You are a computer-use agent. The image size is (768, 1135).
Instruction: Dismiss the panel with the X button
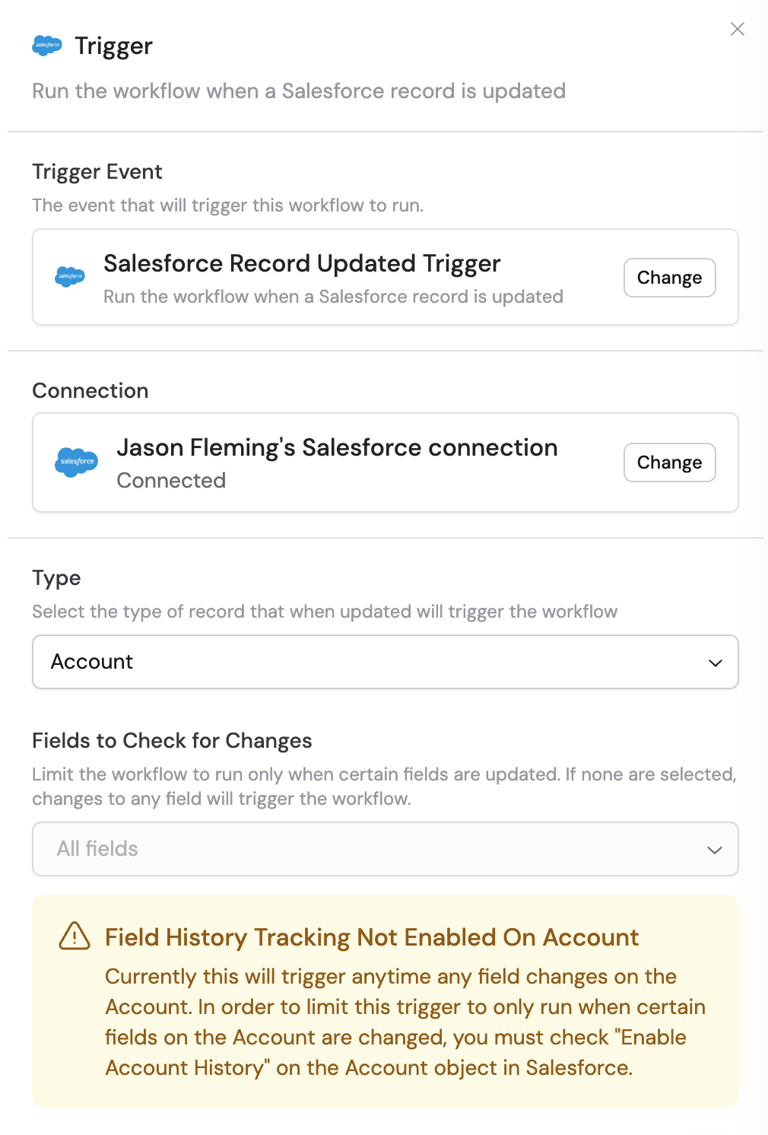tap(737, 30)
